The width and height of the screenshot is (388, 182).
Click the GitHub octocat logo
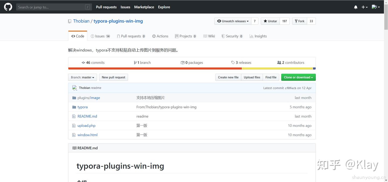click(x=8, y=7)
